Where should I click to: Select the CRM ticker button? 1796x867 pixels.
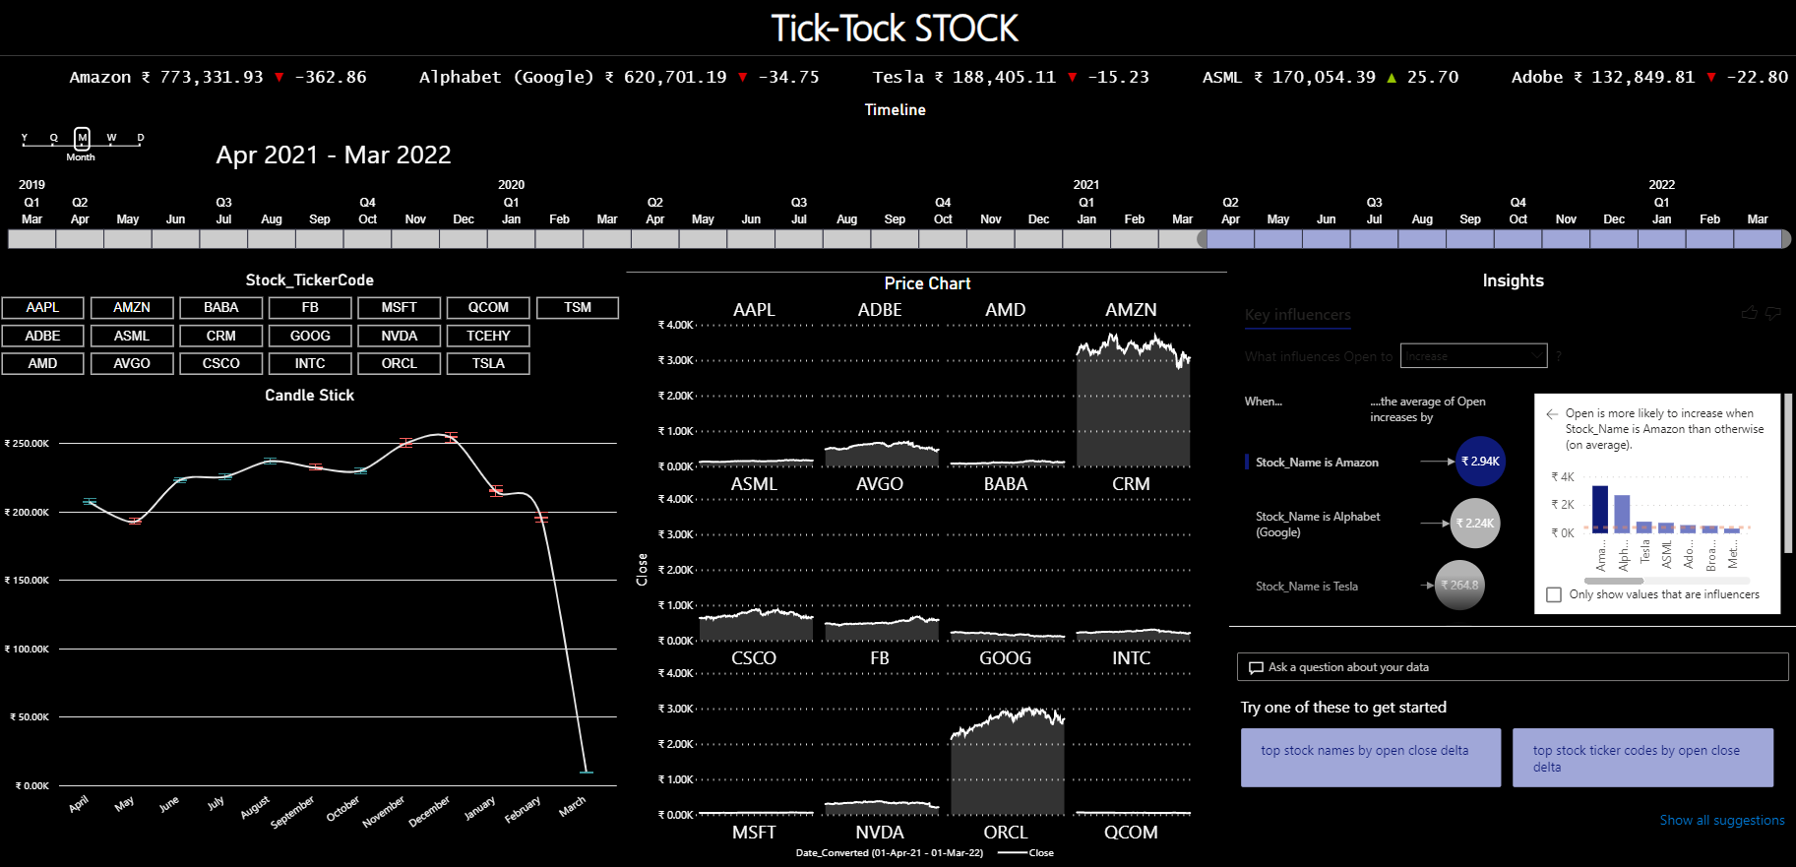coord(221,336)
